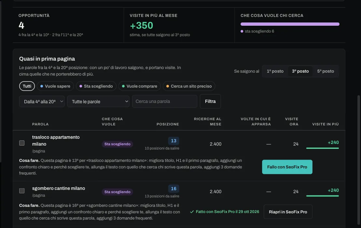Click the sta scegliendo 6 legend
The height and width of the screenshot is (228, 361).
tap(257, 31)
